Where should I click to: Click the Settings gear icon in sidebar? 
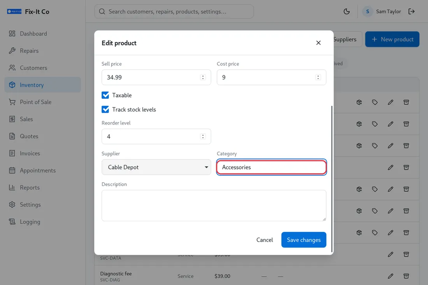click(12, 205)
